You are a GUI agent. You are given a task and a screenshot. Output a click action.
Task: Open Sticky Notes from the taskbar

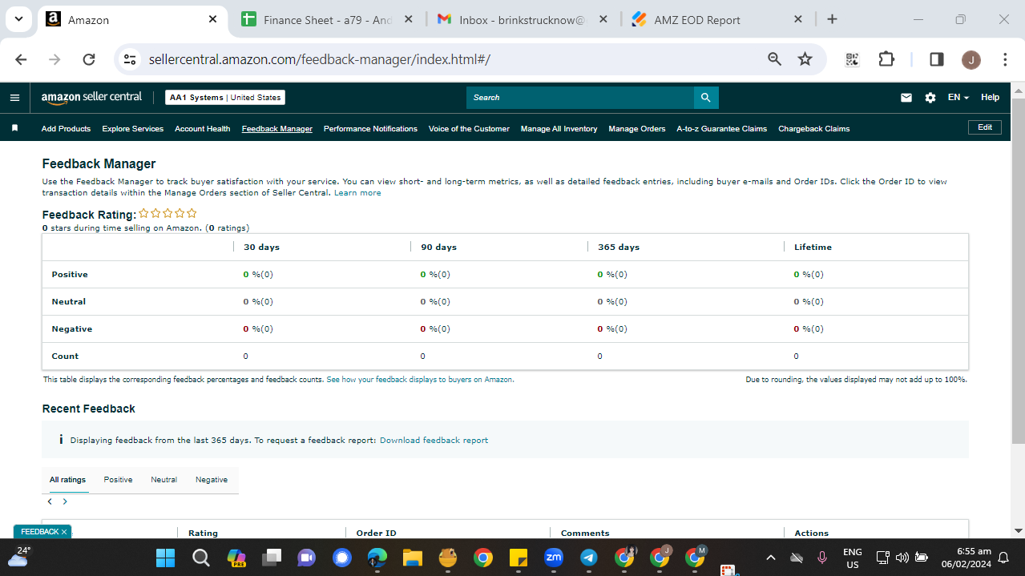point(518,558)
